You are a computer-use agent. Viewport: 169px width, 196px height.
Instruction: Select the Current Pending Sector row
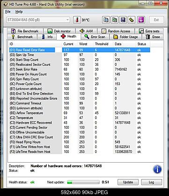click(x=80, y=127)
